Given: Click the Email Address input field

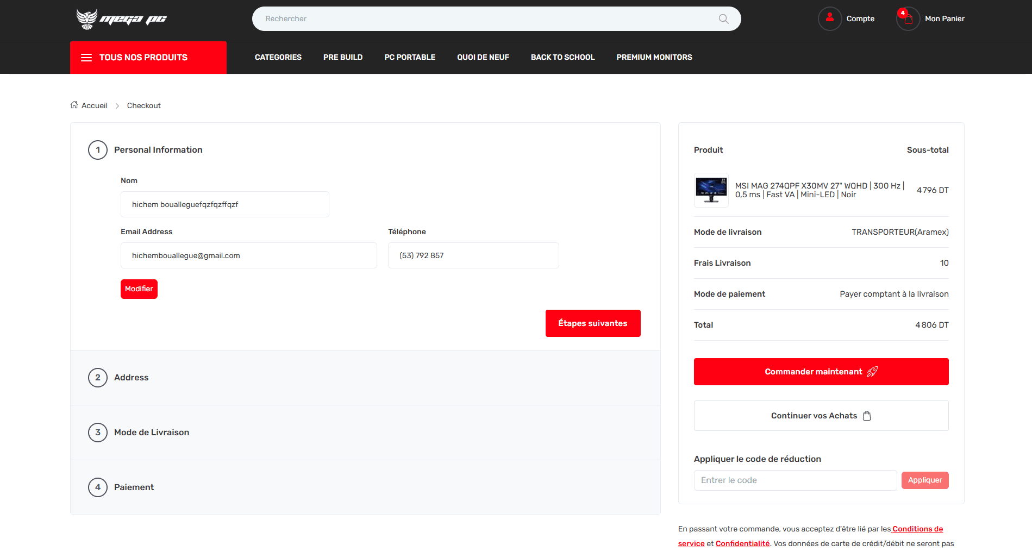Looking at the screenshot, I should 249,255.
